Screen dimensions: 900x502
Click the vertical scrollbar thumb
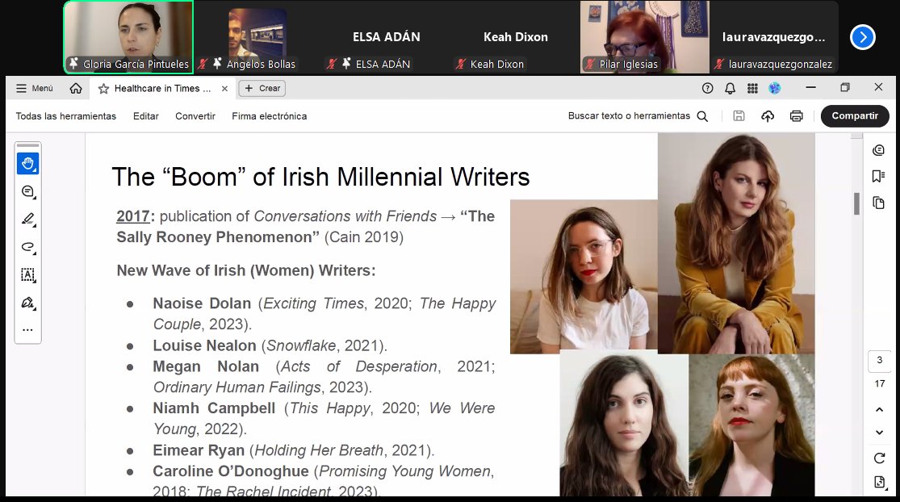[x=856, y=203]
